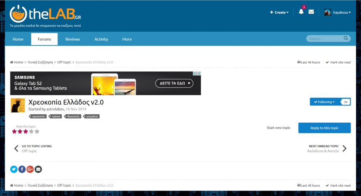Screen dimensions: 361x196
Task: Click bottom Last 48 hours link
Action: [309, 186]
